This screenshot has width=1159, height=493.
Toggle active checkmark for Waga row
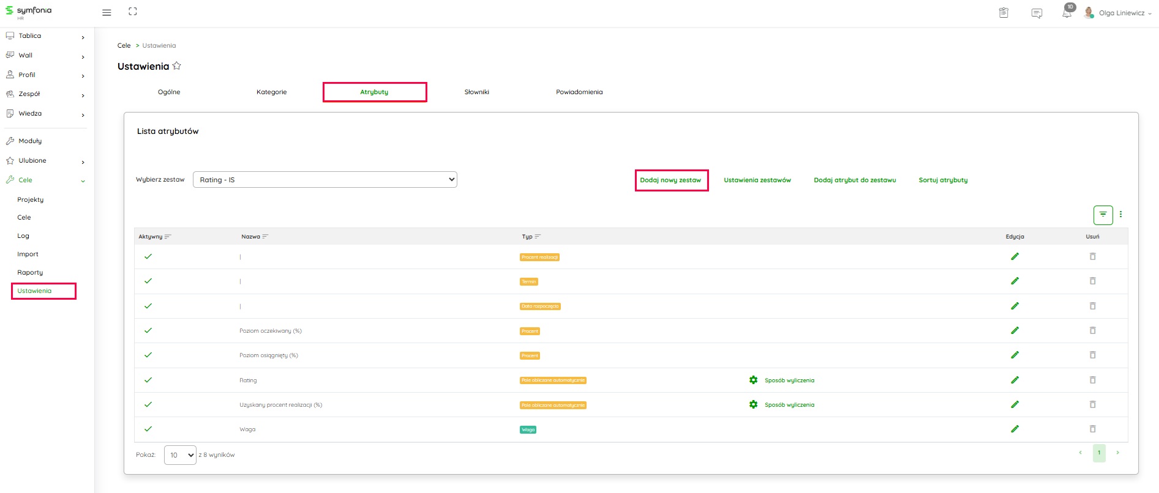[x=148, y=429]
